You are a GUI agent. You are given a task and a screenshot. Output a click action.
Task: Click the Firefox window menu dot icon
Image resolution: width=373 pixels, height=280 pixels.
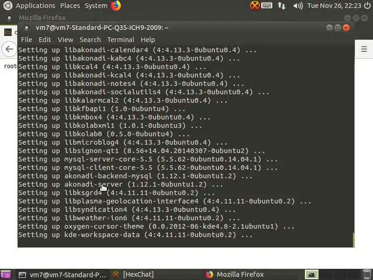9,18
